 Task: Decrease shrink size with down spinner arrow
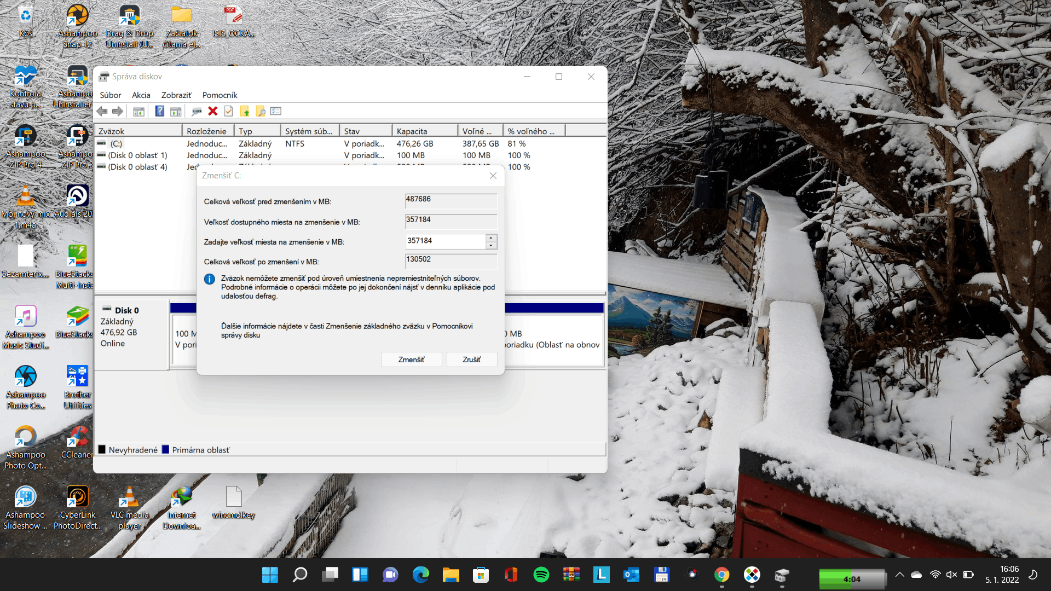pos(491,245)
